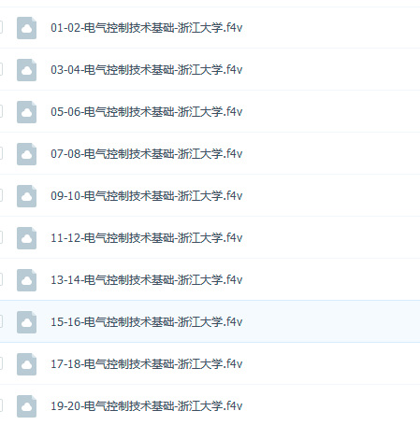Click the cloud file icon for 05-06 video
420x425 pixels.
pyautogui.click(x=26, y=112)
